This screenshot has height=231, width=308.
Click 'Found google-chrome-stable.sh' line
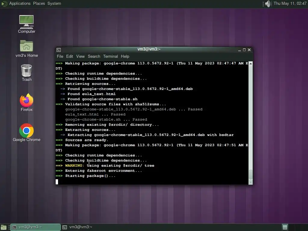pos(99,99)
